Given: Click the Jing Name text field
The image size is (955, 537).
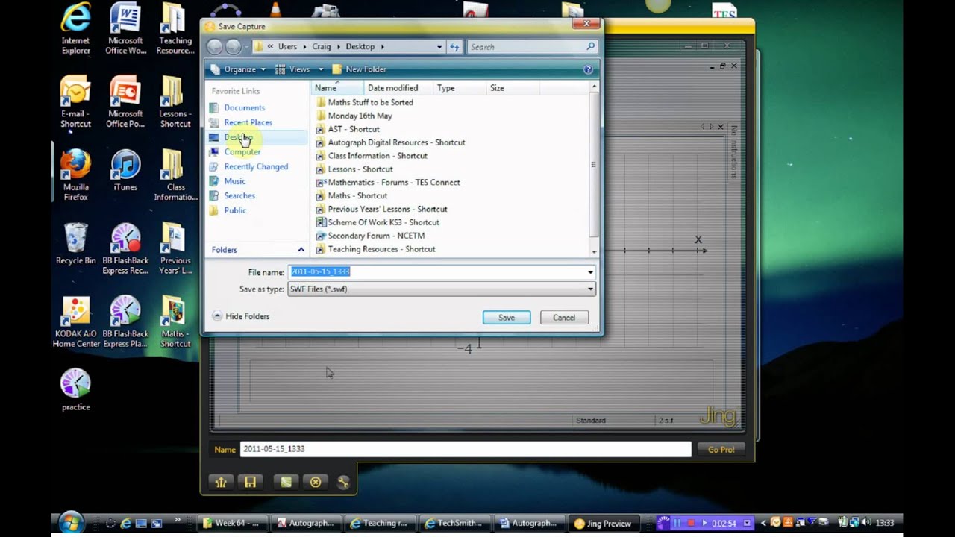Looking at the screenshot, I should [466, 449].
